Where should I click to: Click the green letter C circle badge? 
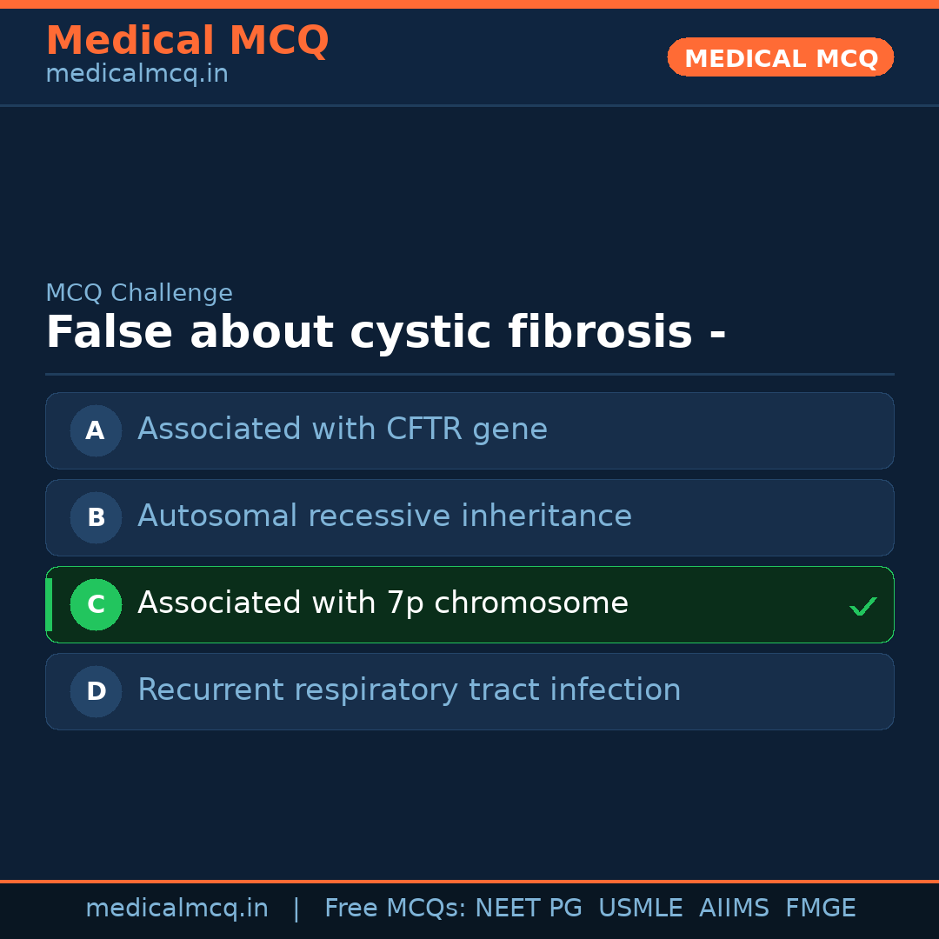click(x=96, y=604)
